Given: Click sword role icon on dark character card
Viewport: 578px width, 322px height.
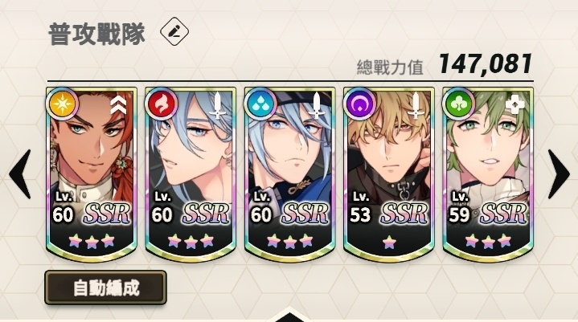Looking at the screenshot, I should pyautogui.click(x=416, y=106).
